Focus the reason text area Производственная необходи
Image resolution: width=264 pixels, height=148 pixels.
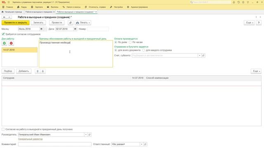[76, 54]
